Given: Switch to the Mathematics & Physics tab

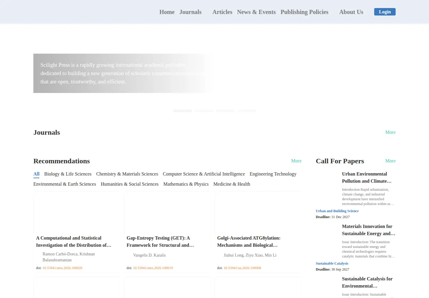Looking at the screenshot, I should pos(186,184).
